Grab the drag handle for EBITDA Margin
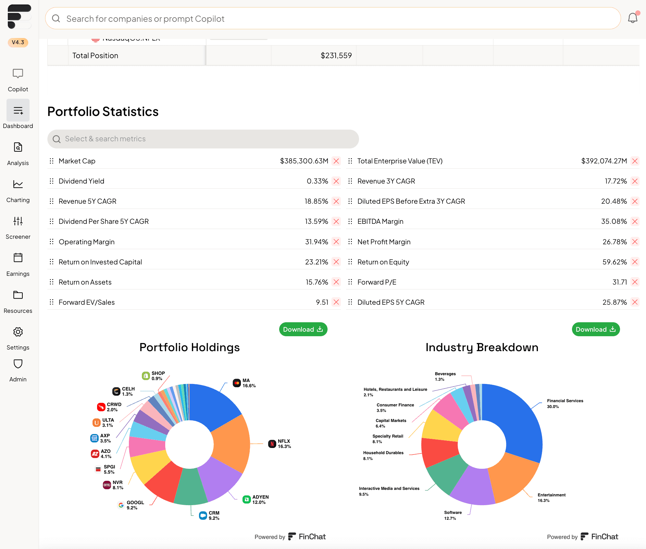 (350, 221)
